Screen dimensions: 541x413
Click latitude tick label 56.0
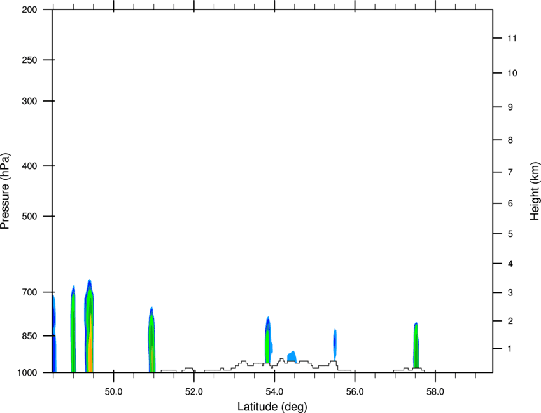tap(355, 392)
